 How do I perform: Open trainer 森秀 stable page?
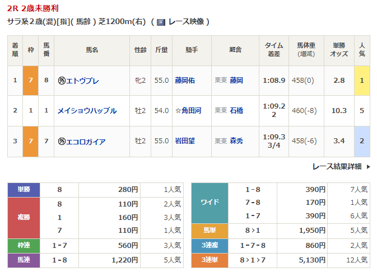coord(236,141)
